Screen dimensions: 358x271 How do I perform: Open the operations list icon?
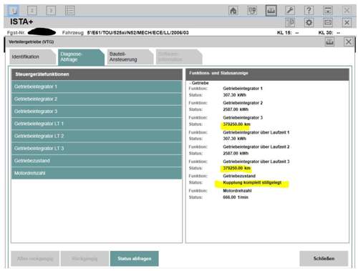click(70, 11)
